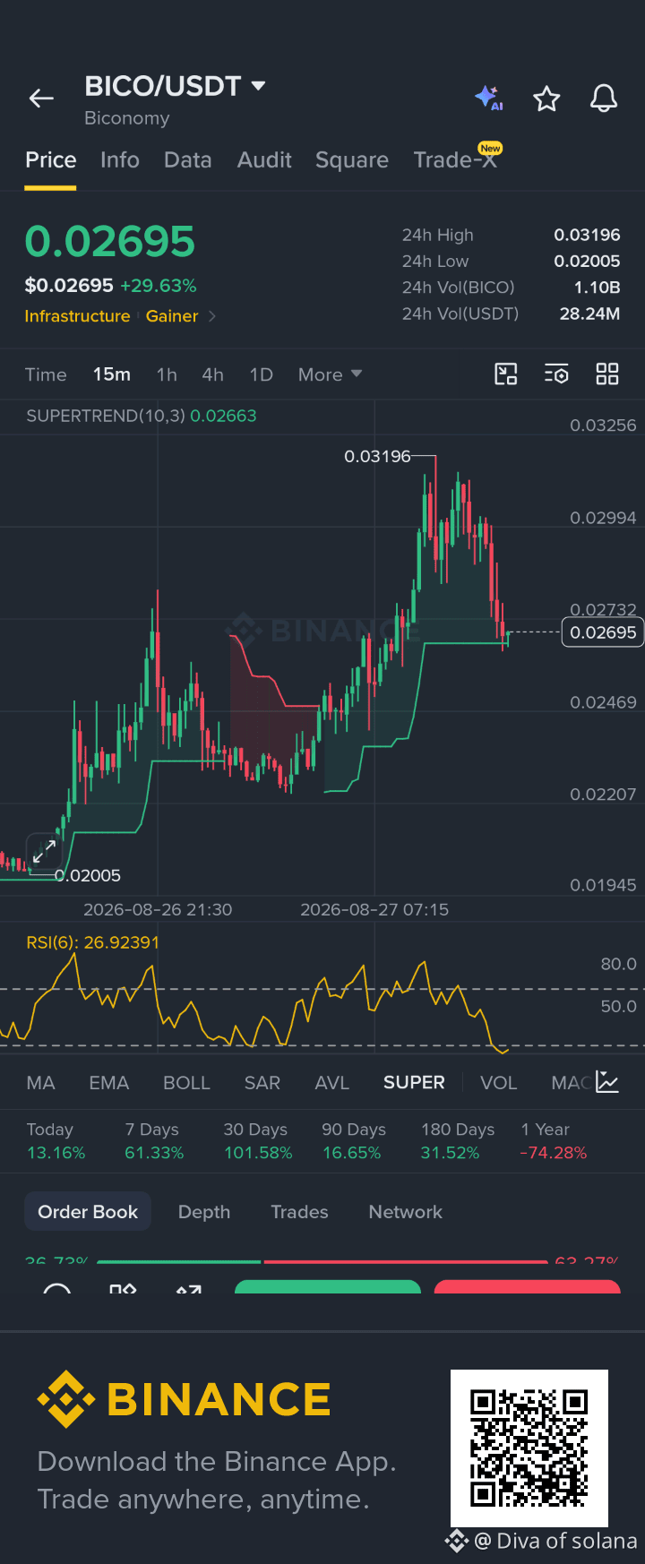The width and height of the screenshot is (645, 1564).
Task: Switch to the Info tab
Action: click(120, 160)
